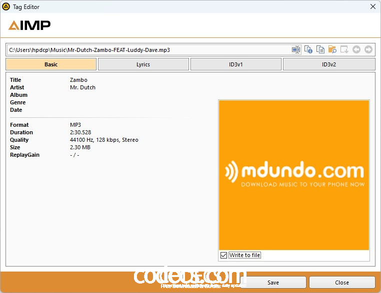Click the Format value MP3
Image resolution: width=381 pixels, height=293 pixels.
tap(75, 125)
